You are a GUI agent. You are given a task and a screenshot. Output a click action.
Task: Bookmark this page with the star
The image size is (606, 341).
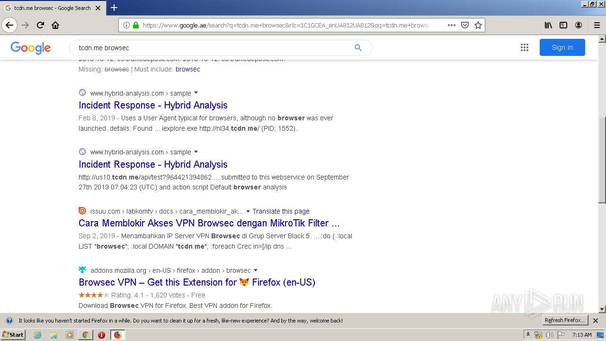click(478, 25)
